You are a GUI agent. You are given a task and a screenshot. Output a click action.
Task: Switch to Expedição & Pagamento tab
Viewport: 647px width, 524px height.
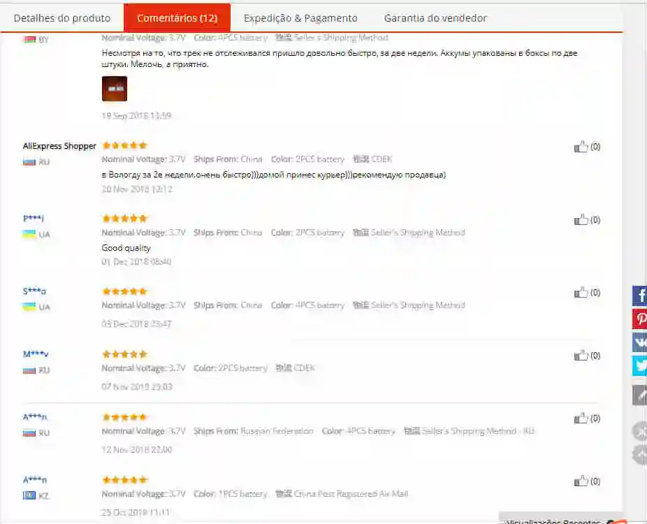pyautogui.click(x=301, y=18)
